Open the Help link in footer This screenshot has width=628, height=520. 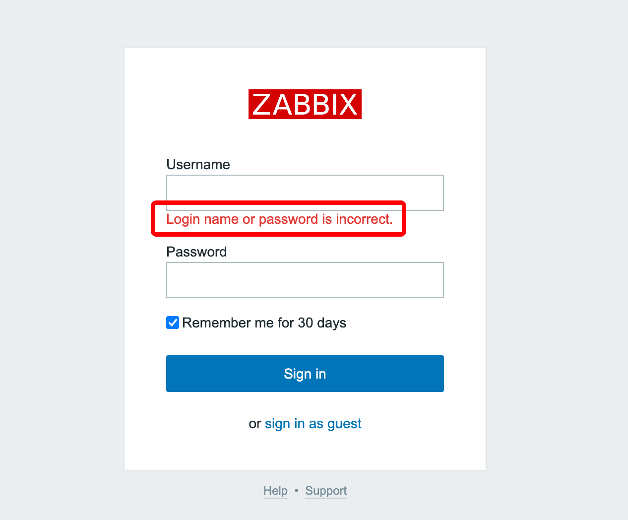coord(275,491)
